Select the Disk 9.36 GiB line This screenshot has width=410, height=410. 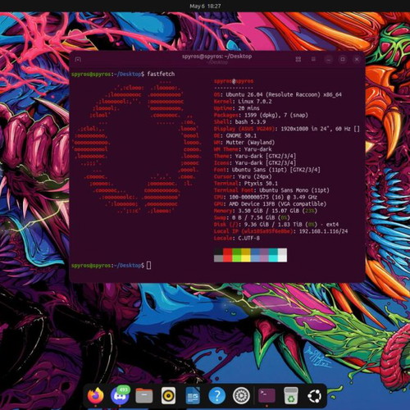click(x=276, y=225)
